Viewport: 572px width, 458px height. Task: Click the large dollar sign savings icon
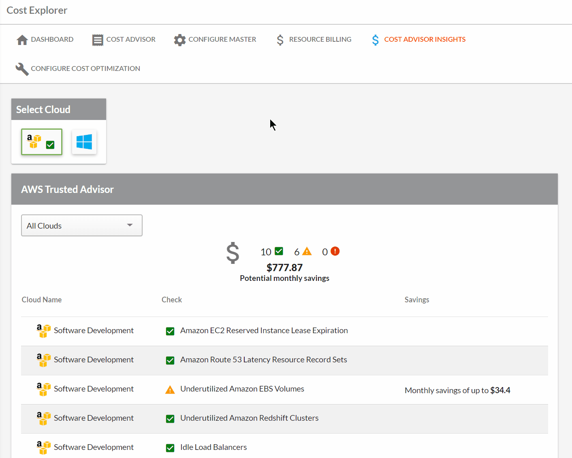(233, 253)
